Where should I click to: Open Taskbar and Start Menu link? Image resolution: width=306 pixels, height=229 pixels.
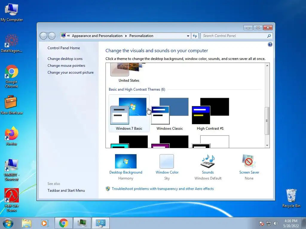point(66,191)
